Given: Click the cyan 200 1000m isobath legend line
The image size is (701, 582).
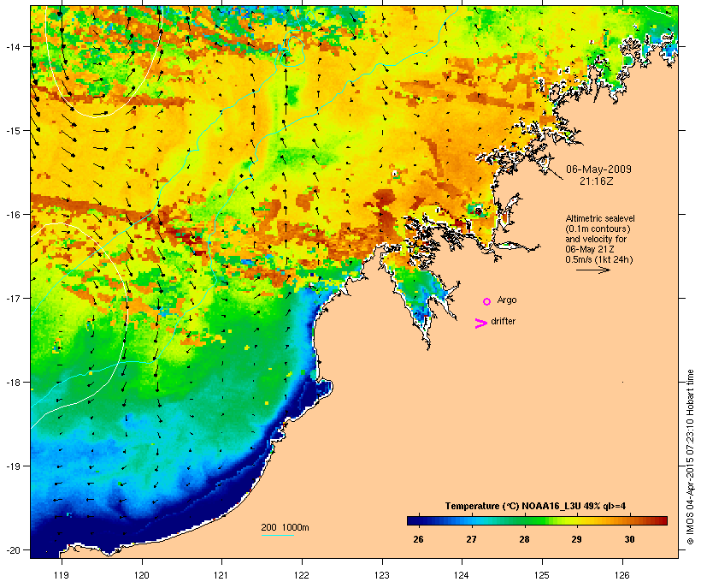Looking at the screenshot, I should [278, 535].
